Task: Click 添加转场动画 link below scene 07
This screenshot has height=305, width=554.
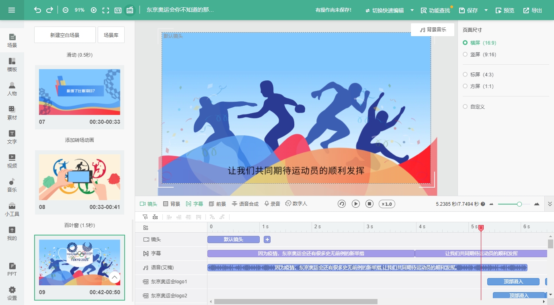Action: click(x=80, y=140)
